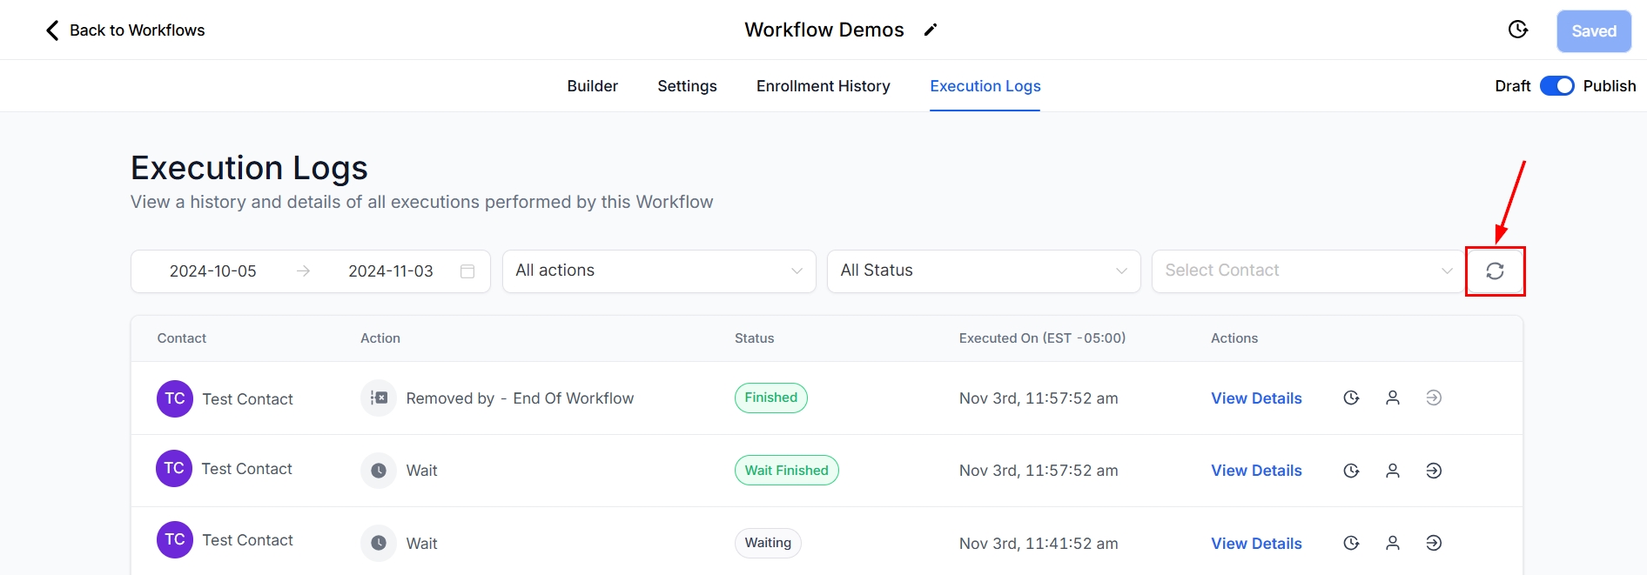
Task: Click the start date 2024-10-05 field
Action: [213, 271]
